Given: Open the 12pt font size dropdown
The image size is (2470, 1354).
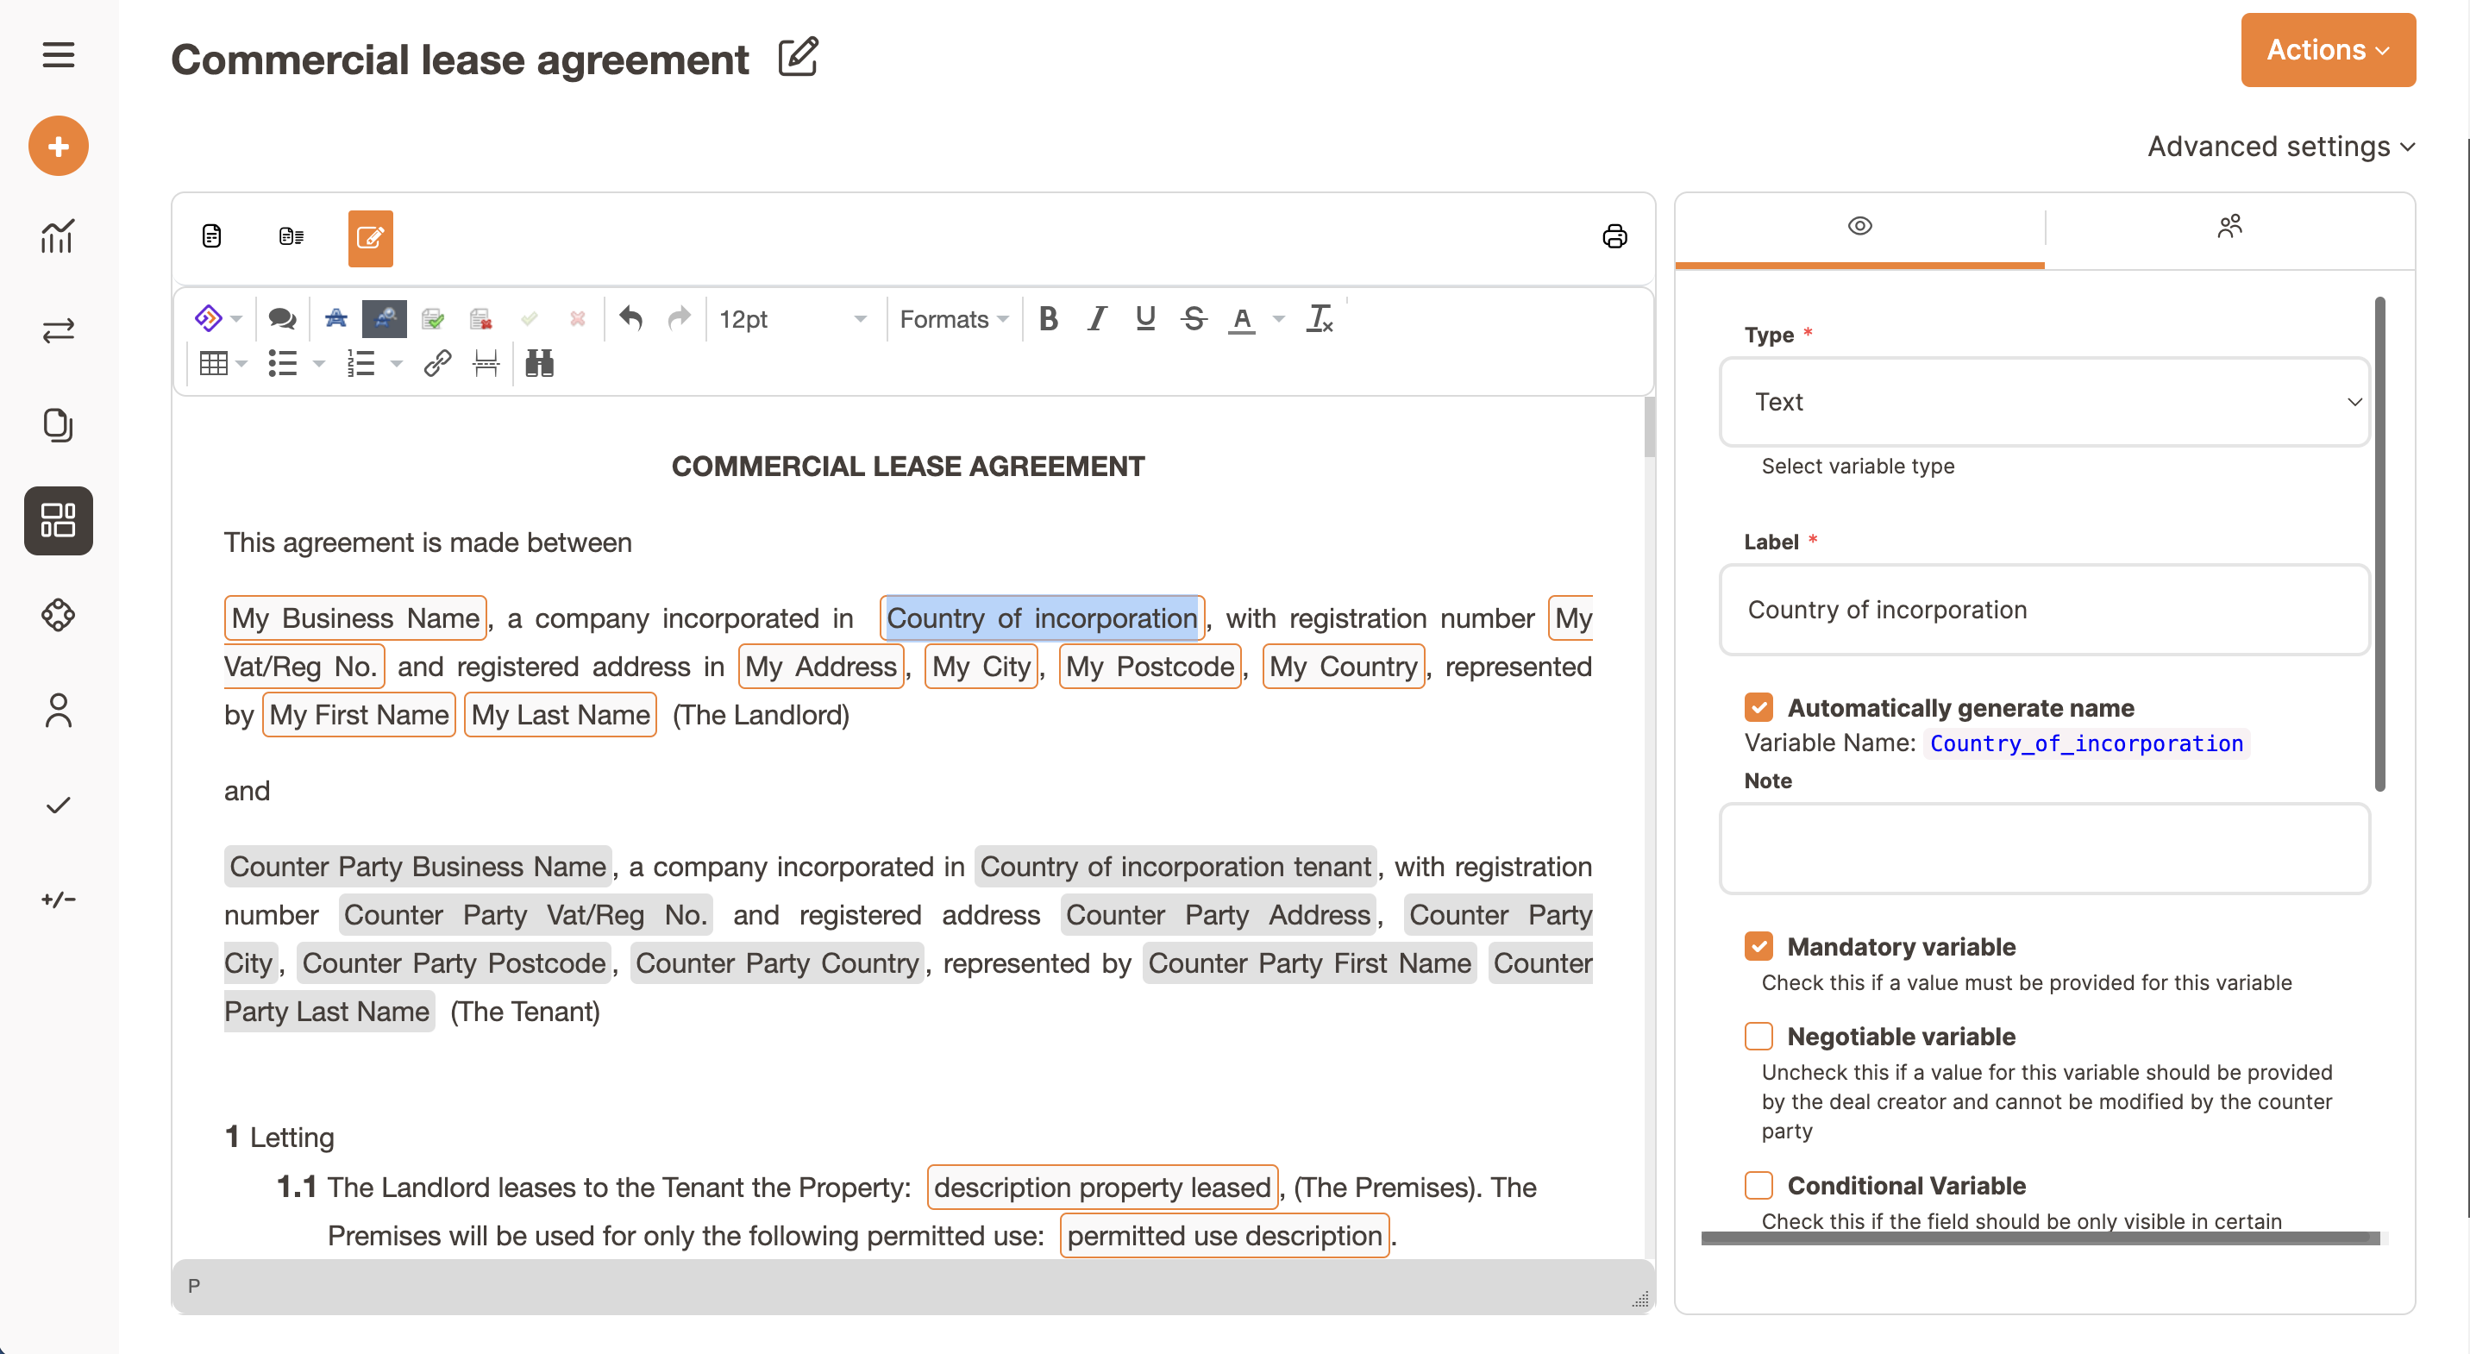Looking at the screenshot, I should click(x=792, y=319).
